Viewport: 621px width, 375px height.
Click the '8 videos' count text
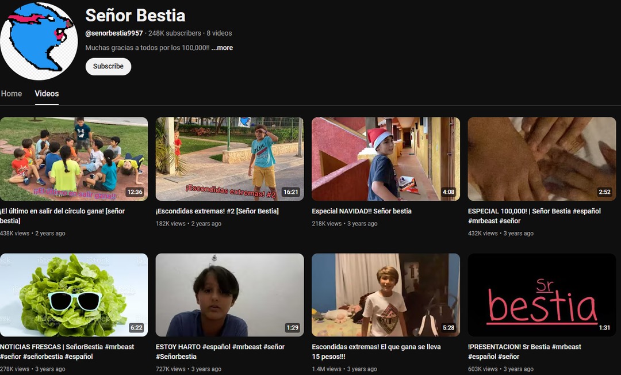click(219, 33)
